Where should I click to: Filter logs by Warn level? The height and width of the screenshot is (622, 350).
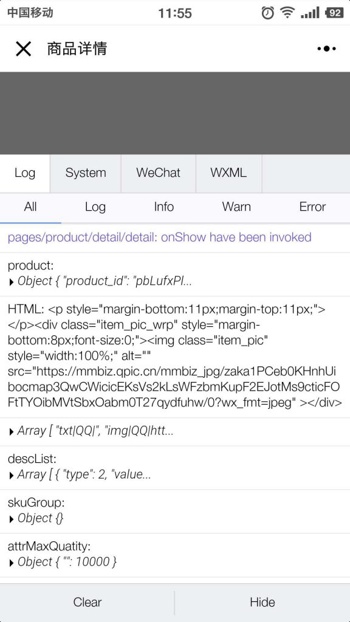236,207
